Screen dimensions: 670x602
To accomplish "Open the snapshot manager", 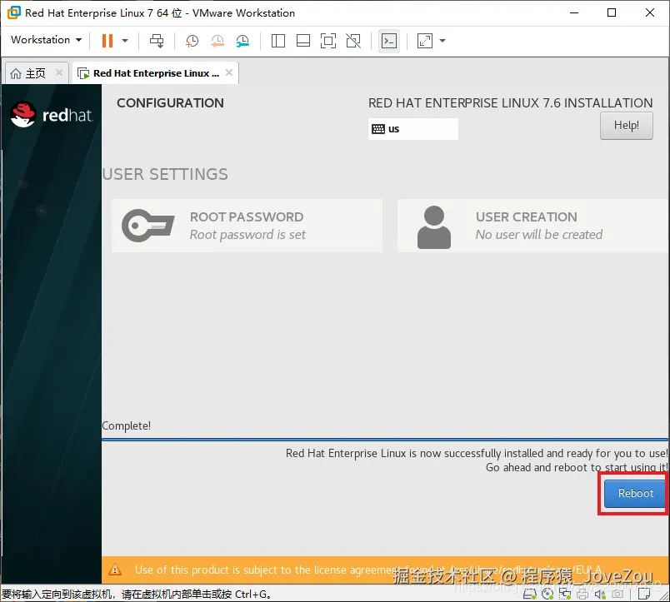I will [242, 41].
